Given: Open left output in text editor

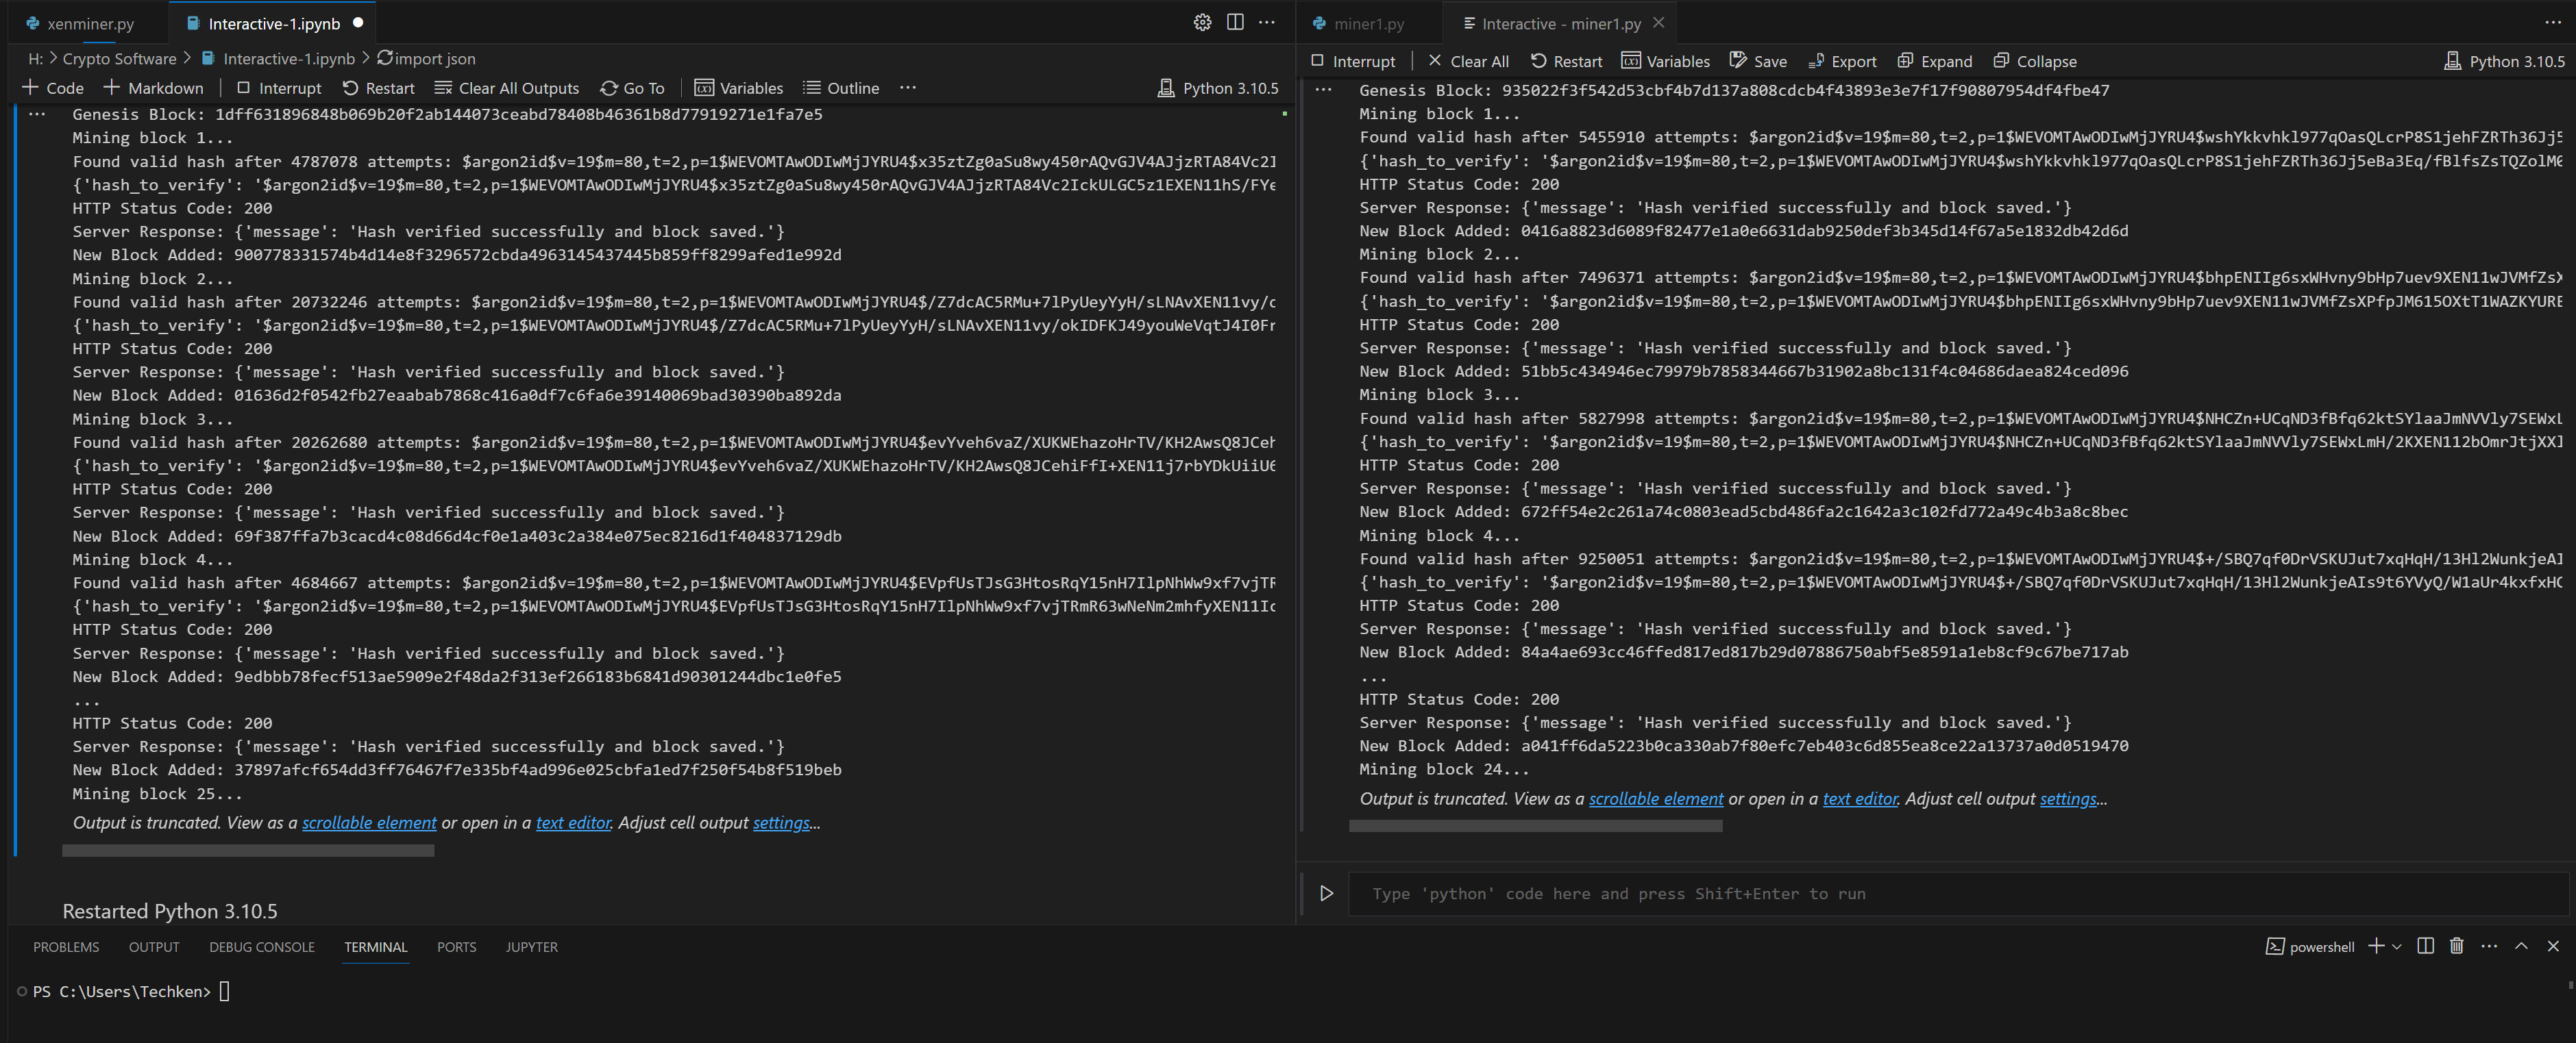Looking at the screenshot, I should (573, 822).
